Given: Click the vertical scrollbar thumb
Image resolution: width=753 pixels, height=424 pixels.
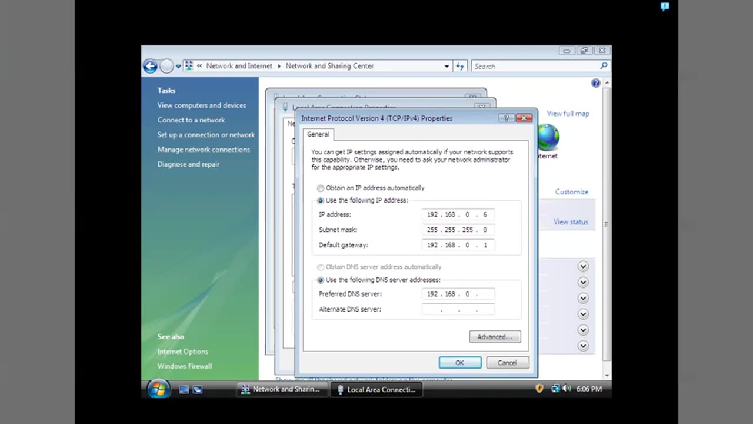Looking at the screenshot, I should 607,224.
